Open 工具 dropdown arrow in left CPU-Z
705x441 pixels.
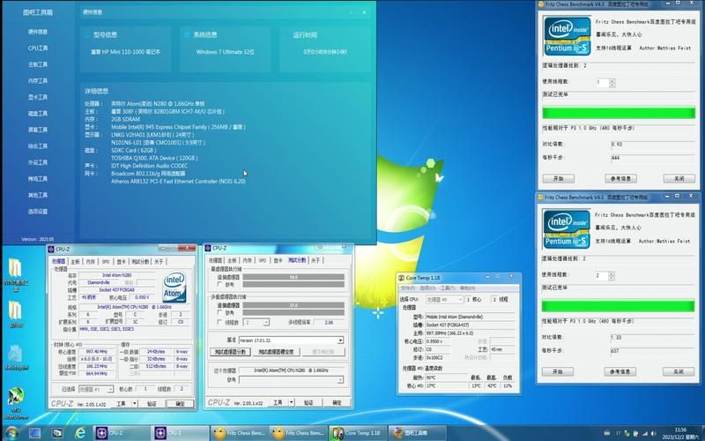point(134,404)
